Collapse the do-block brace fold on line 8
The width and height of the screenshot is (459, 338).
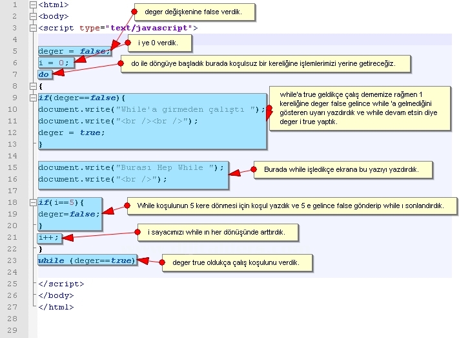click(x=33, y=86)
